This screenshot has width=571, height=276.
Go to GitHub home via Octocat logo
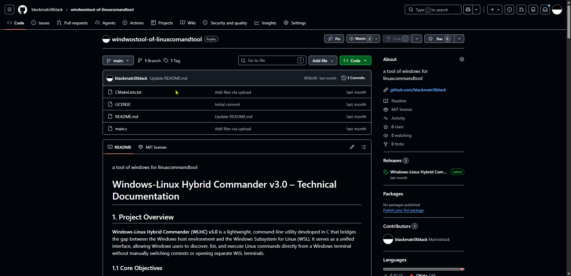(23, 10)
